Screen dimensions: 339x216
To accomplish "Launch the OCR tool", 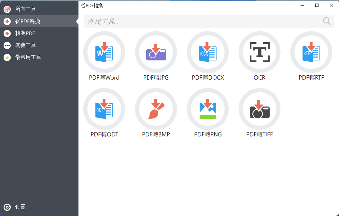I will click(x=259, y=52).
